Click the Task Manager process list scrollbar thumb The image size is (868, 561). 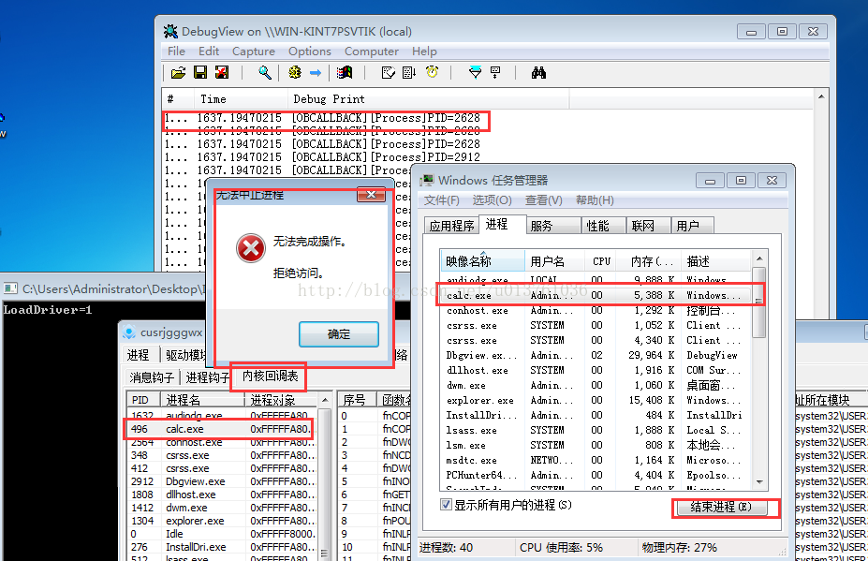759,303
